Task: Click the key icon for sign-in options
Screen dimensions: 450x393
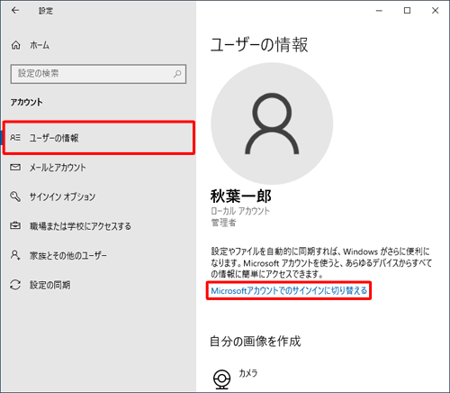Action: coord(15,196)
